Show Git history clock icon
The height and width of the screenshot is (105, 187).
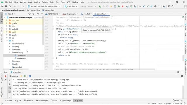[x=155, y=6]
